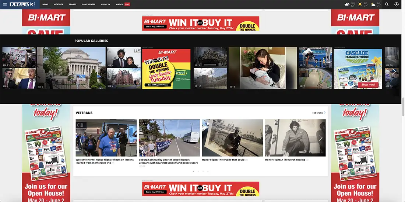Open 'Honor Flight: The engine that could' headline
Screen dimensions: 405x202
pyautogui.click(x=223, y=160)
